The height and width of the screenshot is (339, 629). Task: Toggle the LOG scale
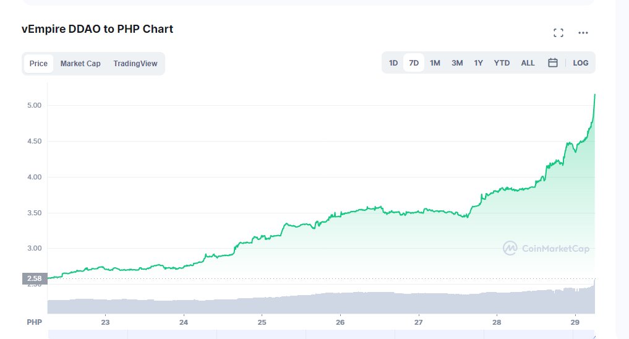point(581,63)
